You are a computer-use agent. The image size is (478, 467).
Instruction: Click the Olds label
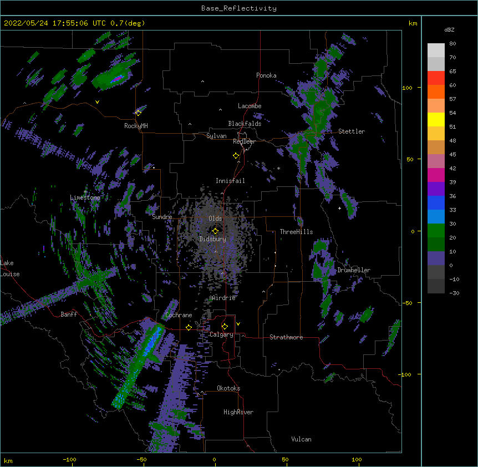(x=215, y=219)
